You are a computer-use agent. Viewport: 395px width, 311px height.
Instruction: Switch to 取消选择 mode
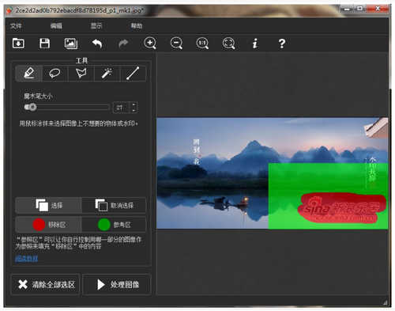point(114,205)
